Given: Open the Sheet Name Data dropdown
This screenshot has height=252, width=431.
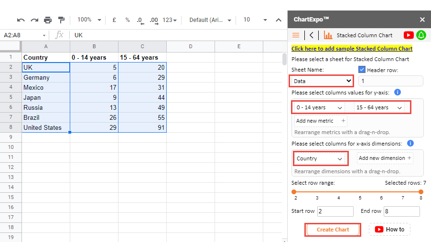Looking at the screenshot, I should click(321, 81).
